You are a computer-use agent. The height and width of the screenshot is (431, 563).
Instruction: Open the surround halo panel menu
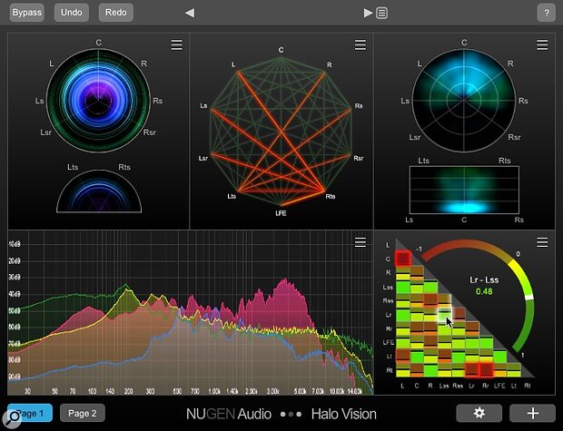point(177,44)
